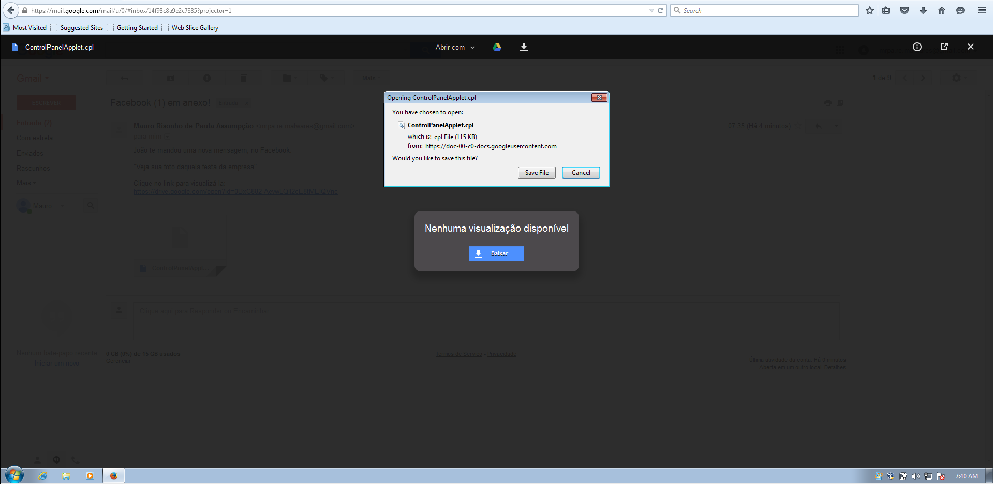993x484 pixels.
Task: Launch Windows Explorer from the taskbar
Action: pyautogui.click(x=66, y=476)
